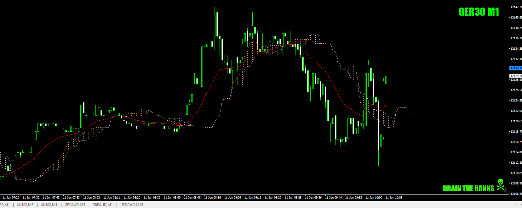Open the GBPAUD,M5 chart tab
The image size is (522, 208).
tap(75, 205)
